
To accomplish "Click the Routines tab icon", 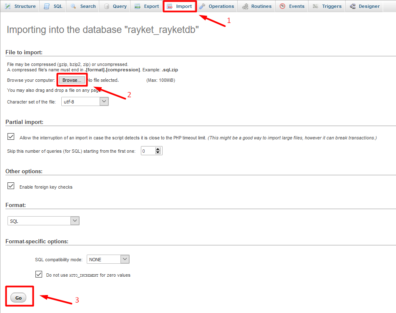I will click(245, 6).
